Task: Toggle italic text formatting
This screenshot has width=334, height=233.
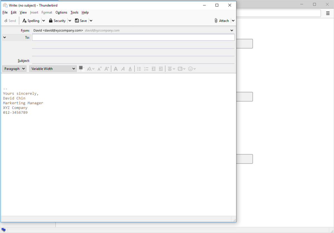Action: tap(123, 69)
